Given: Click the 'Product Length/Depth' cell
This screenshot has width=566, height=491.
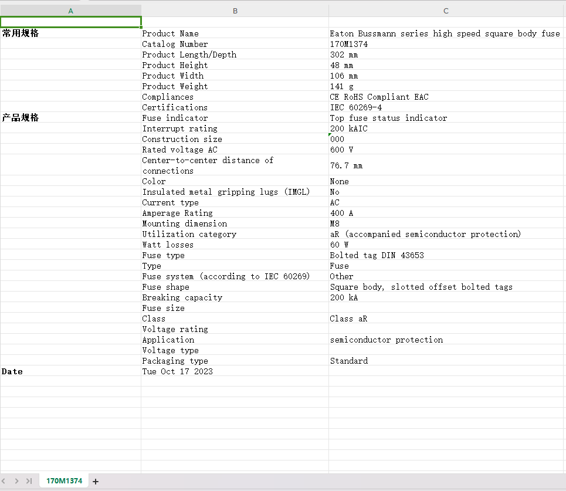Looking at the screenshot, I should 235,54.
